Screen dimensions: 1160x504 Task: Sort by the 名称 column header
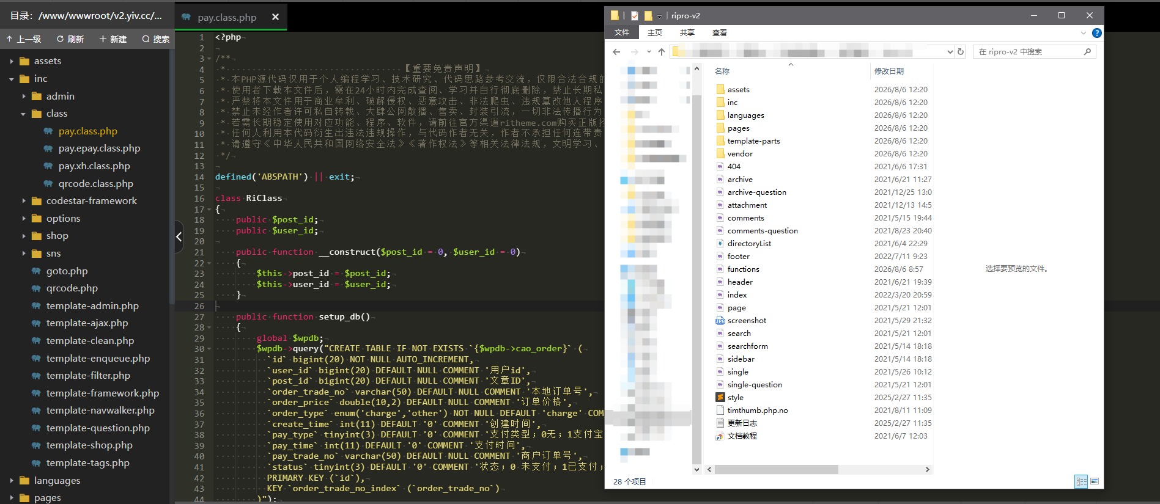point(722,71)
